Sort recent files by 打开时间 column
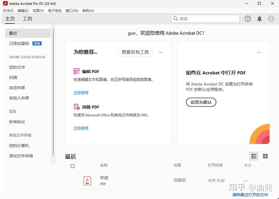The width and height of the screenshot is (279, 199). pos(215,165)
